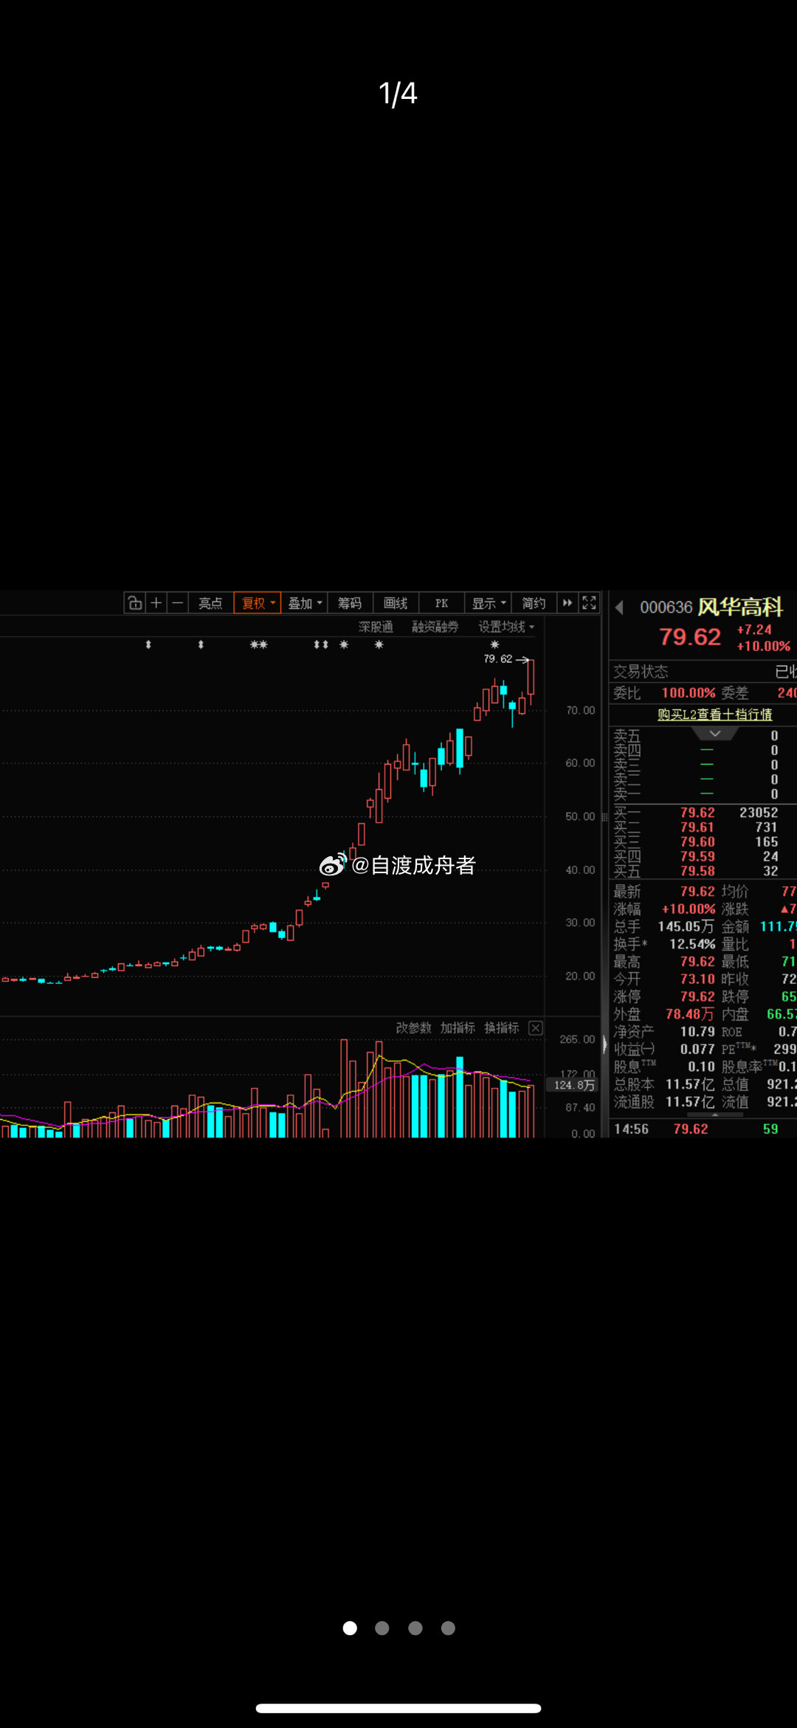Tap the home indicator bar
This screenshot has width=797, height=1728.
tap(398, 1708)
